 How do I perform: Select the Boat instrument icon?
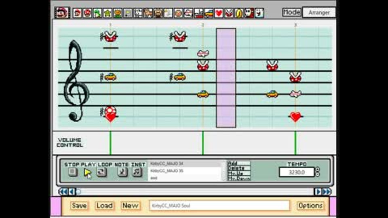tap(199, 13)
